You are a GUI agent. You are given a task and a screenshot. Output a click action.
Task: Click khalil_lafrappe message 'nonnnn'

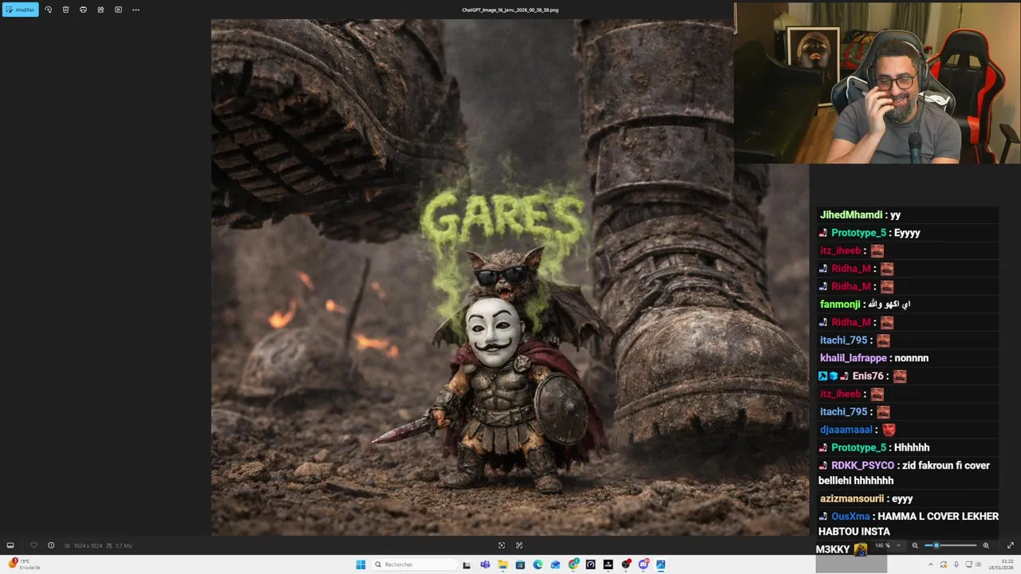[912, 358]
